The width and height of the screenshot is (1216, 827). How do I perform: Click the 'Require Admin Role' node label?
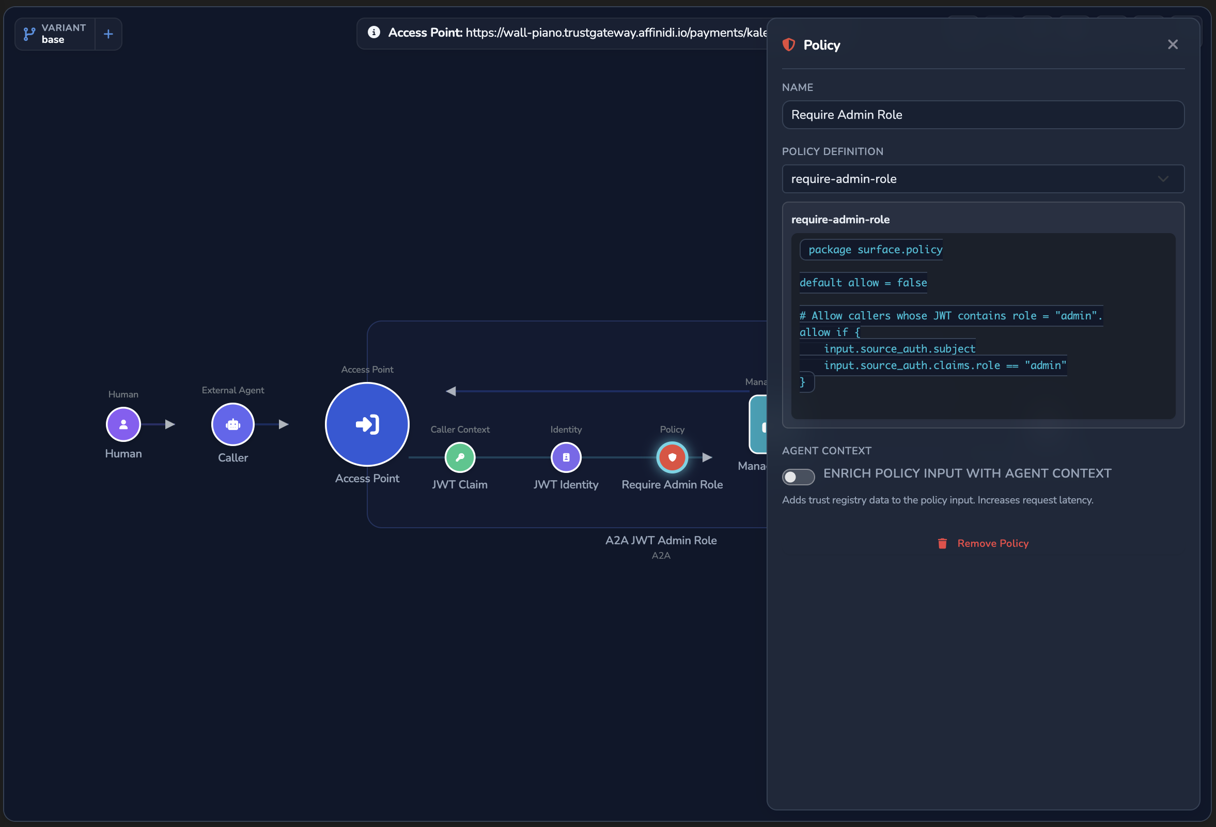coord(673,485)
